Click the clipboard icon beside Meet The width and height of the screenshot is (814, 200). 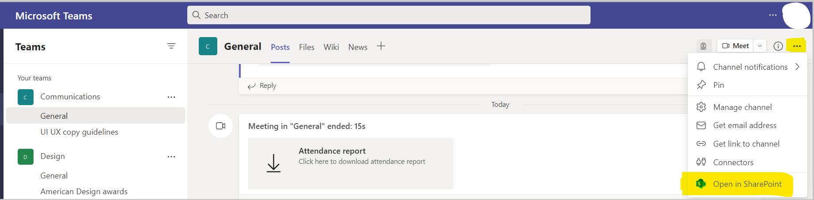click(x=703, y=46)
